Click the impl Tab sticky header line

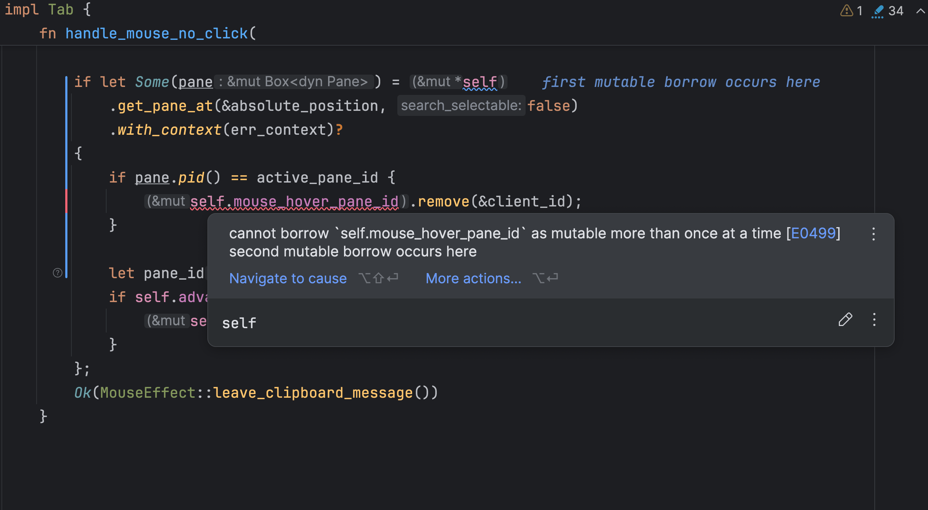pyautogui.click(x=47, y=10)
